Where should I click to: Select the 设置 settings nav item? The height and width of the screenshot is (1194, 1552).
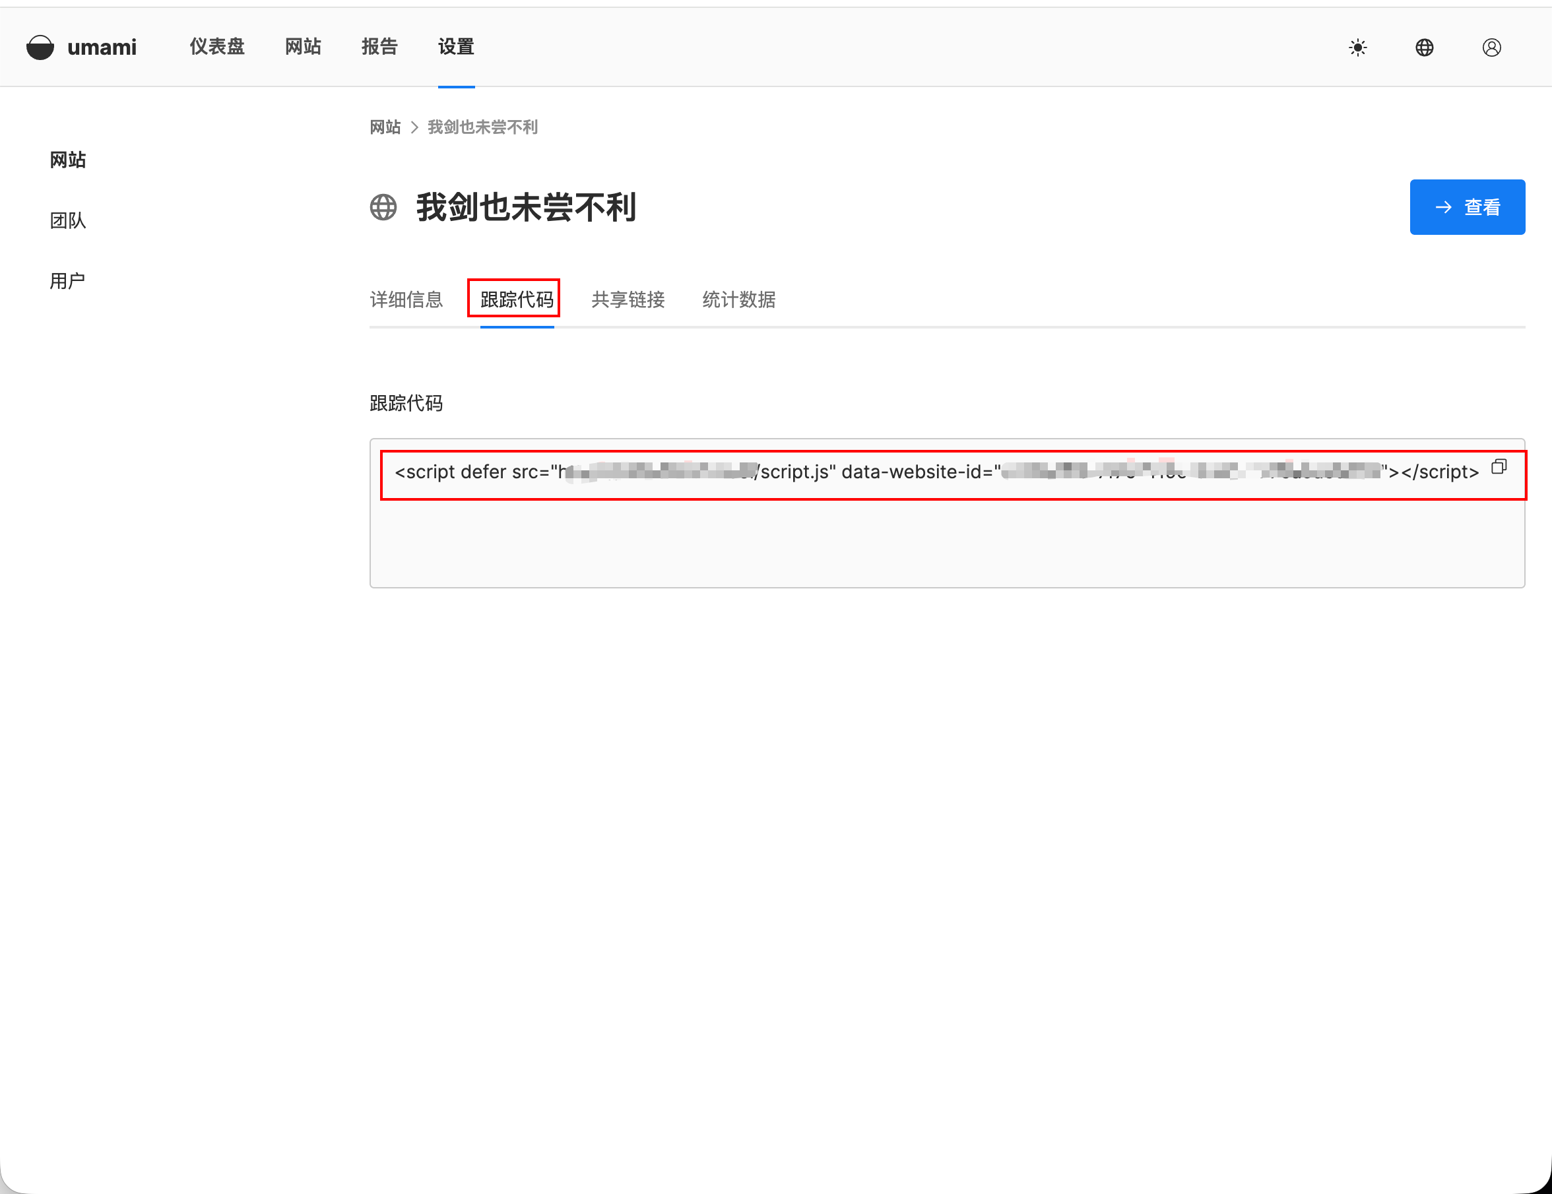click(455, 47)
